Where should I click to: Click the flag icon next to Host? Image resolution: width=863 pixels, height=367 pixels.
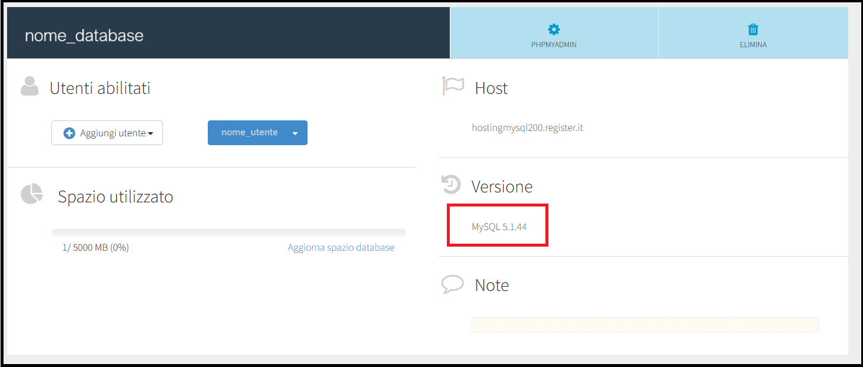click(x=453, y=86)
